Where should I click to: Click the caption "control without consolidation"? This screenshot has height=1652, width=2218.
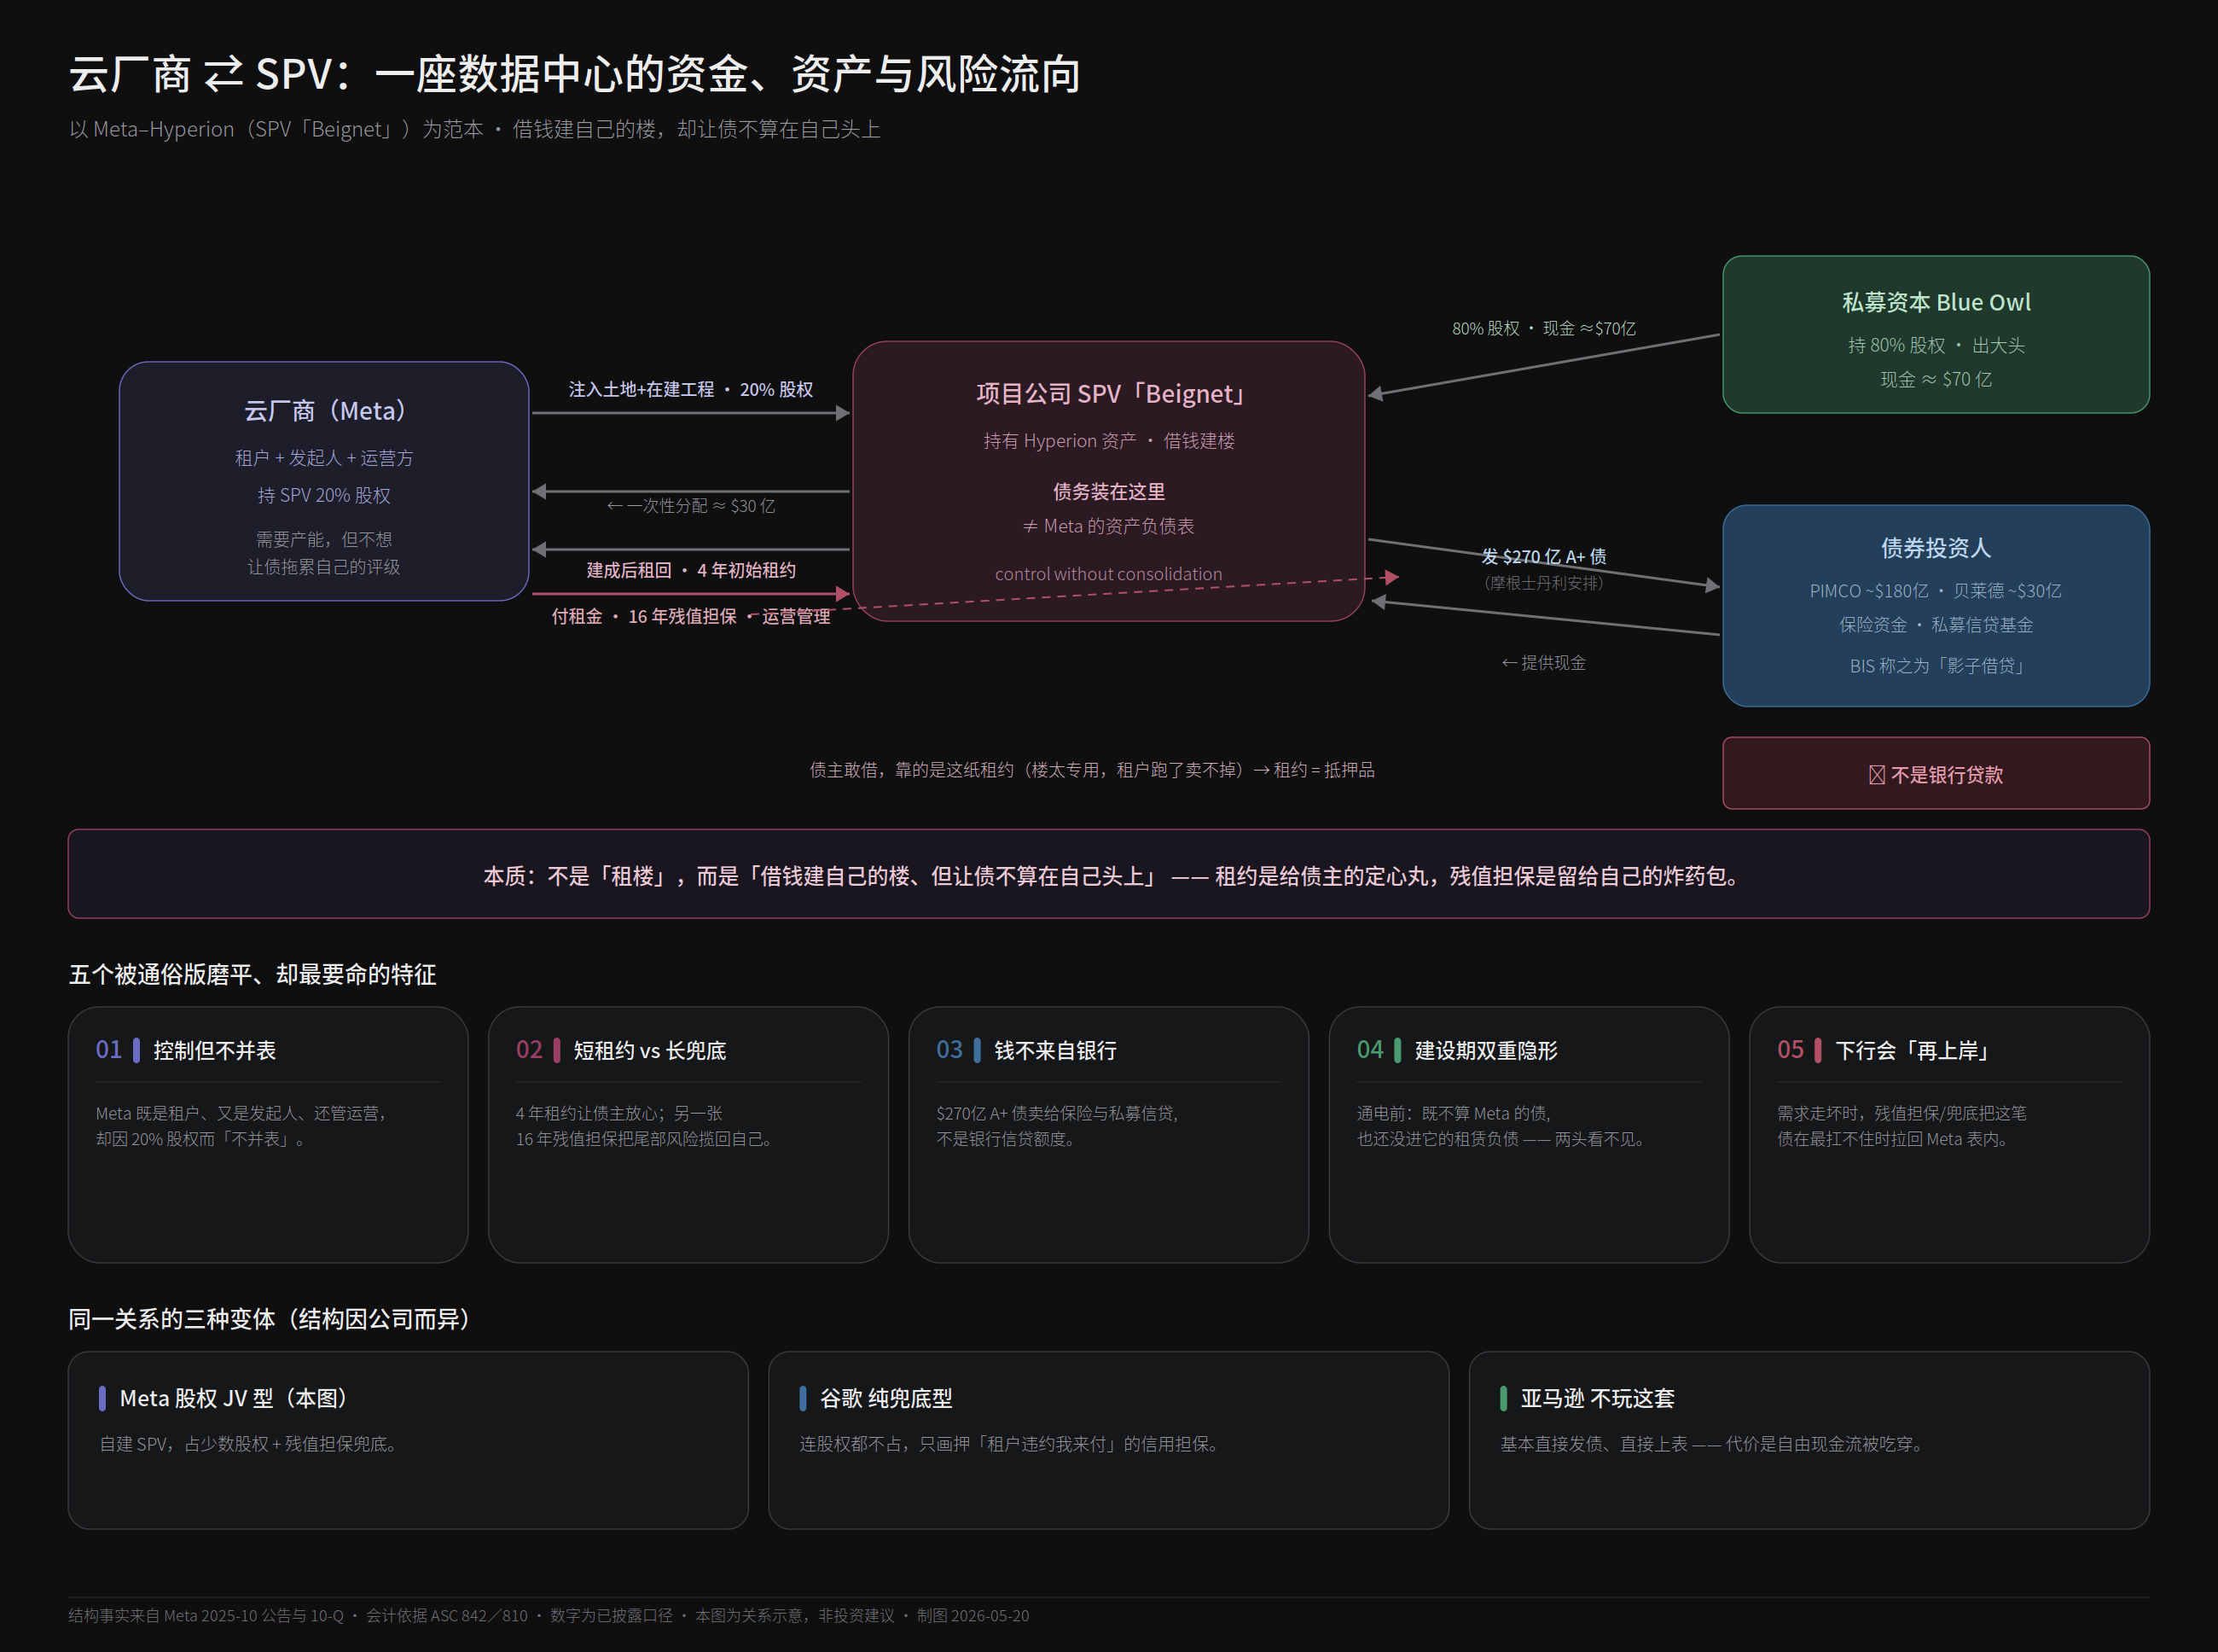(x=1108, y=574)
